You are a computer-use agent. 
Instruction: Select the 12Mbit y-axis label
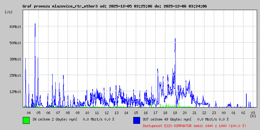coord(15,92)
